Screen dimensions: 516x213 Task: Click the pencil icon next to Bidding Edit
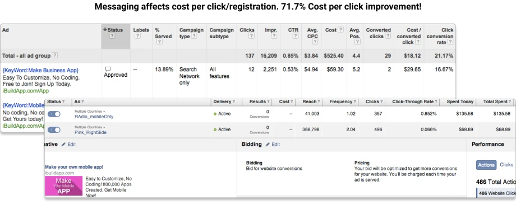pos(268,144)
